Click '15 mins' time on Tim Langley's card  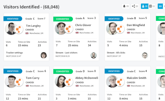(23, 45)
